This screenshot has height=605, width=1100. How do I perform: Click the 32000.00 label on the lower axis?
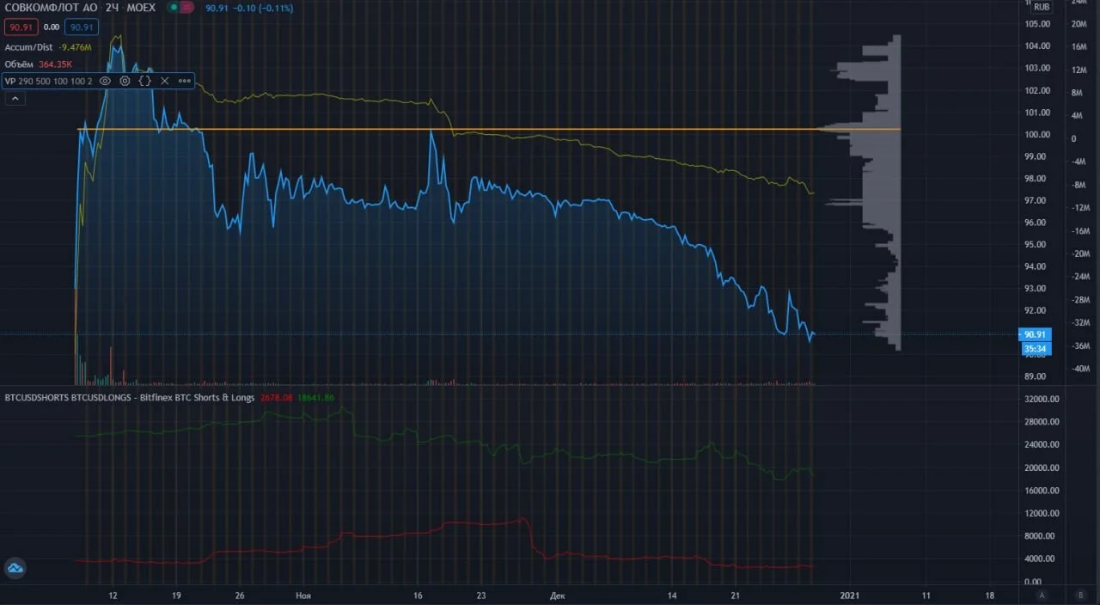tap(1041, 399)
